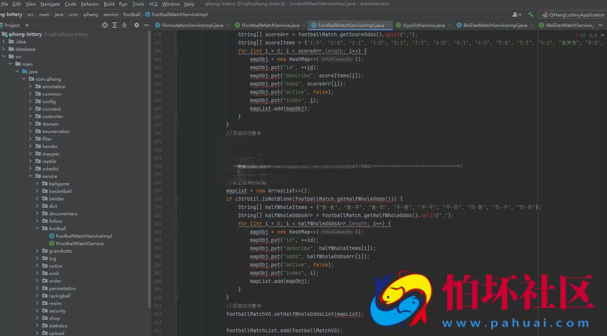
Task: Open the Project view dropdown
Action: tap(27, 25)
